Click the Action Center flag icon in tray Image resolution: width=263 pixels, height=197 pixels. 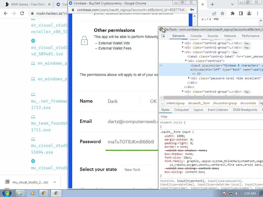tap(224, 193)
